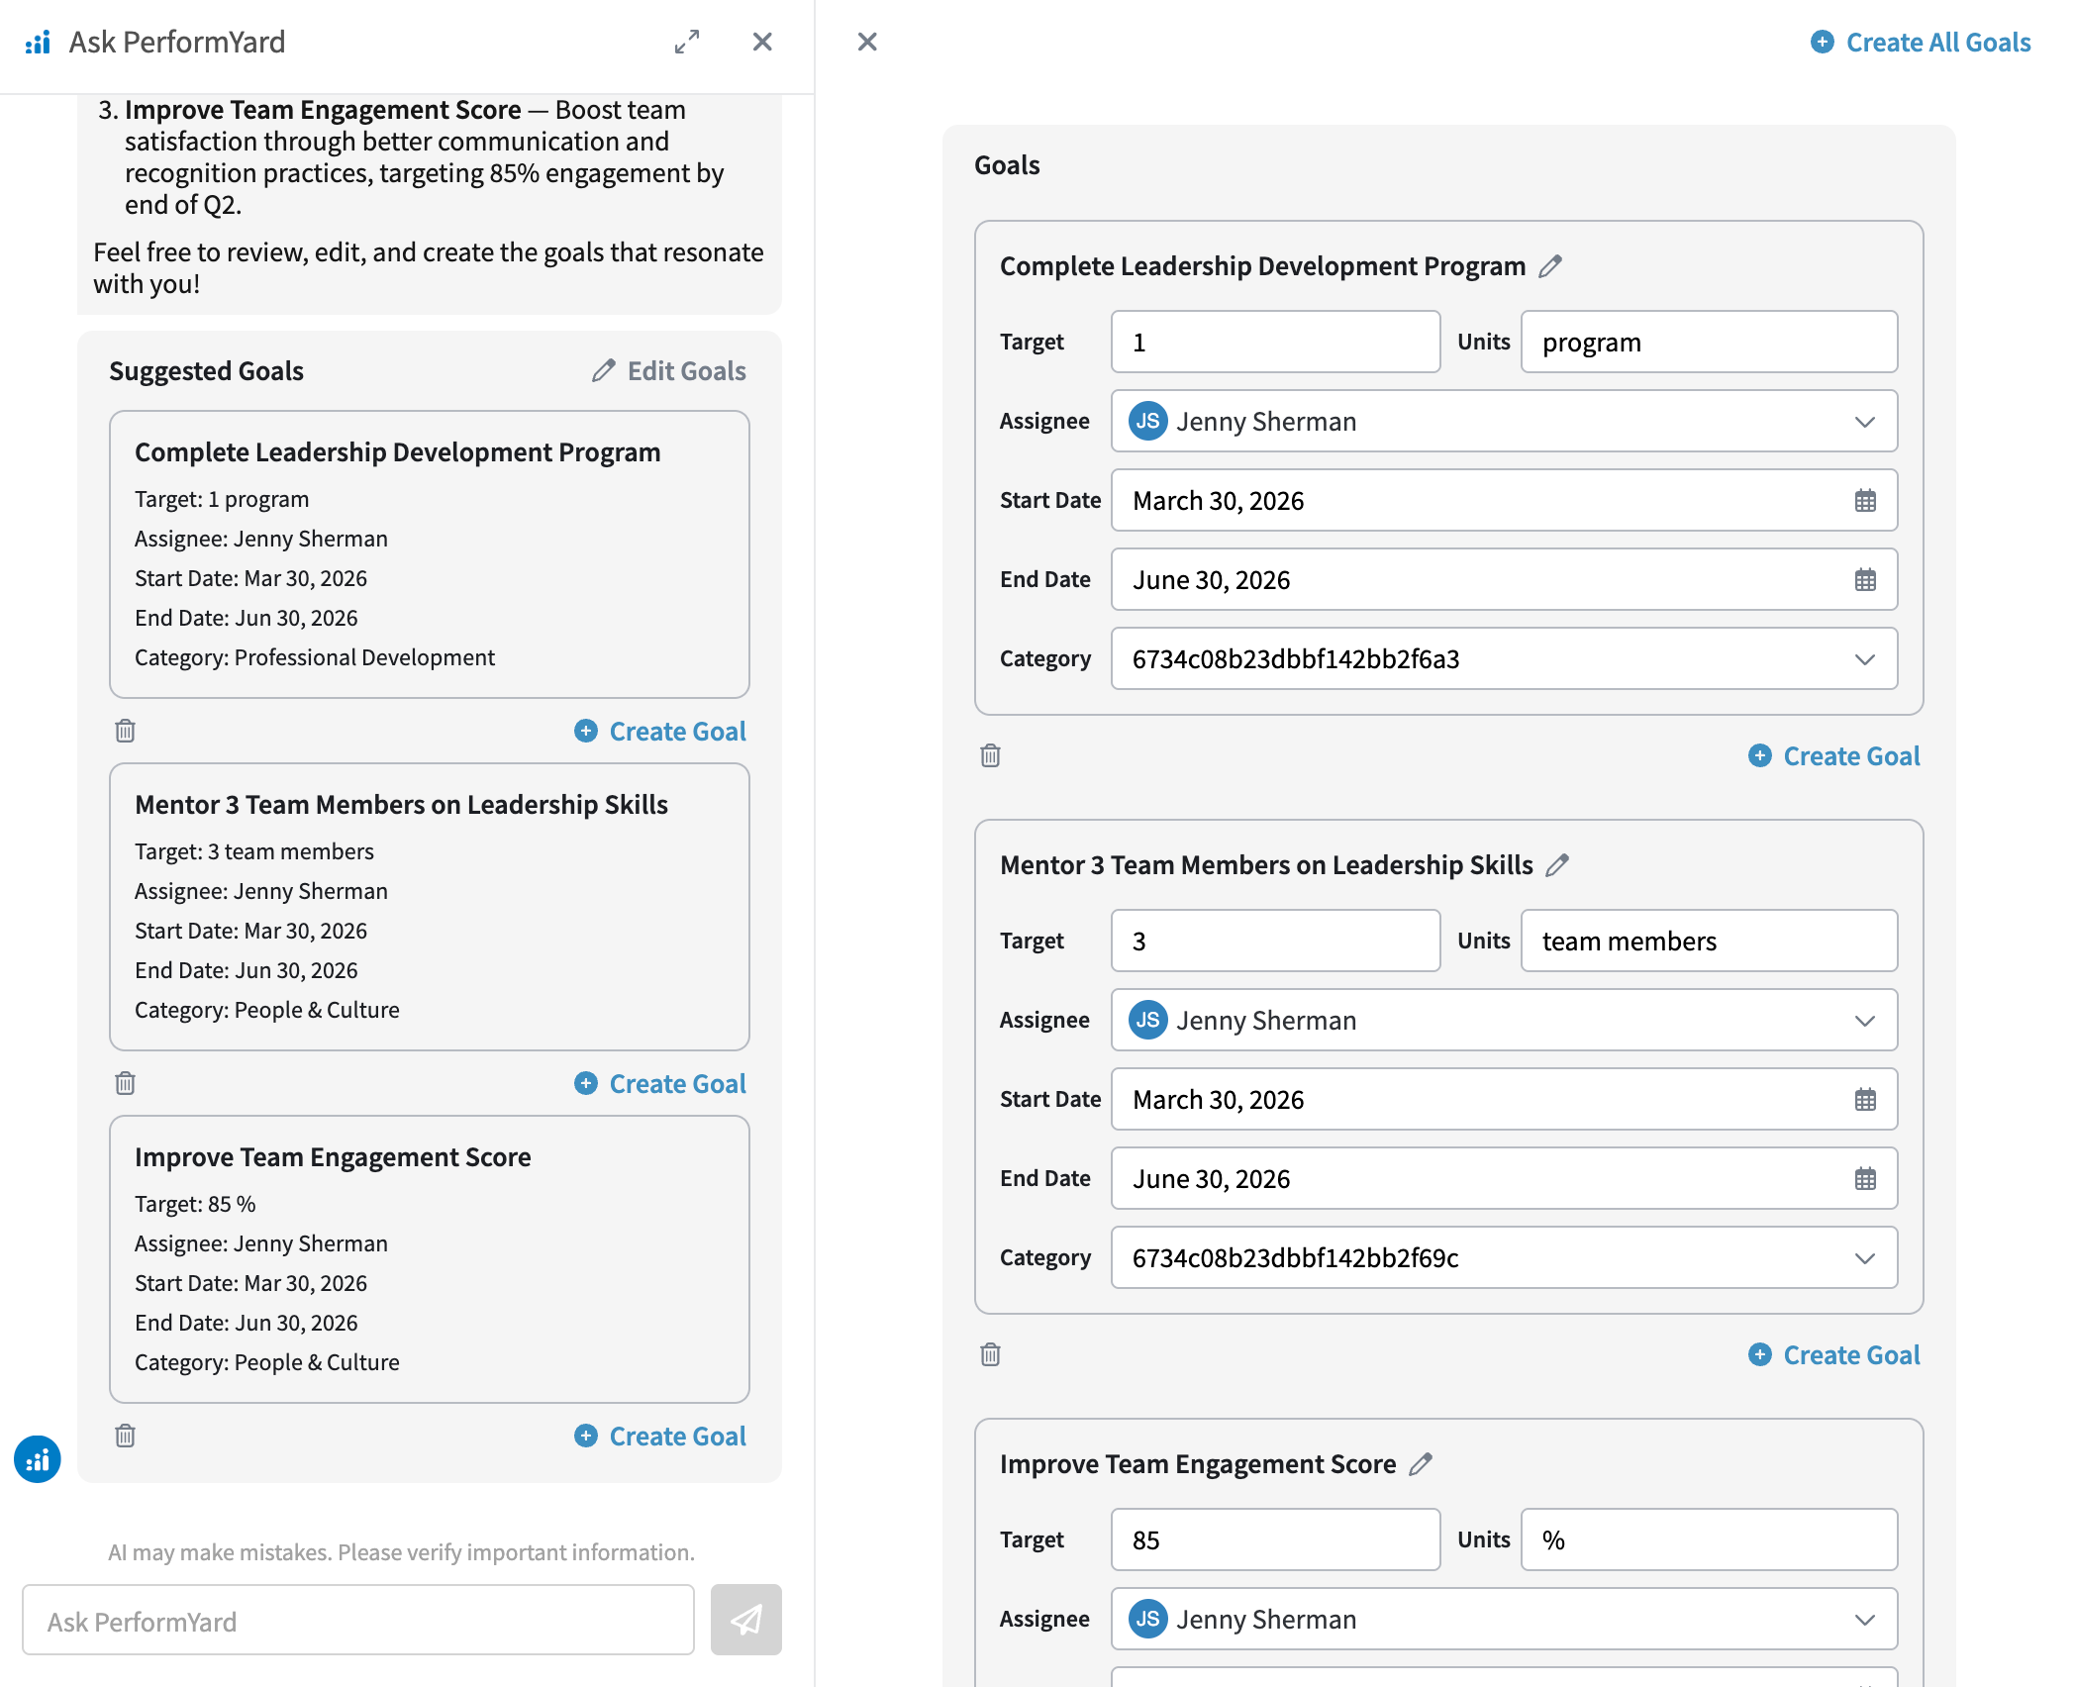The height and width of the screenshot is (1687, 2075).
Task: Click the Ask PerformYard text input
Action: pyautogui.click(x=358, y=1622)
